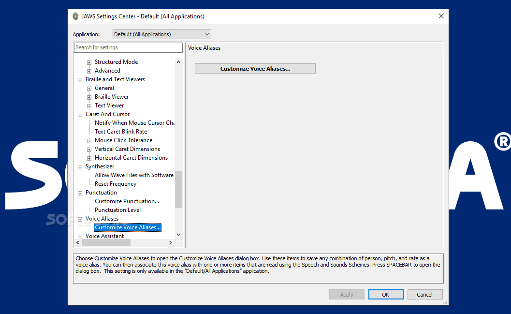511x314 pixels.
Task: Click tree horizontal scrollbar thumb
Action: [x=106, y=242]
